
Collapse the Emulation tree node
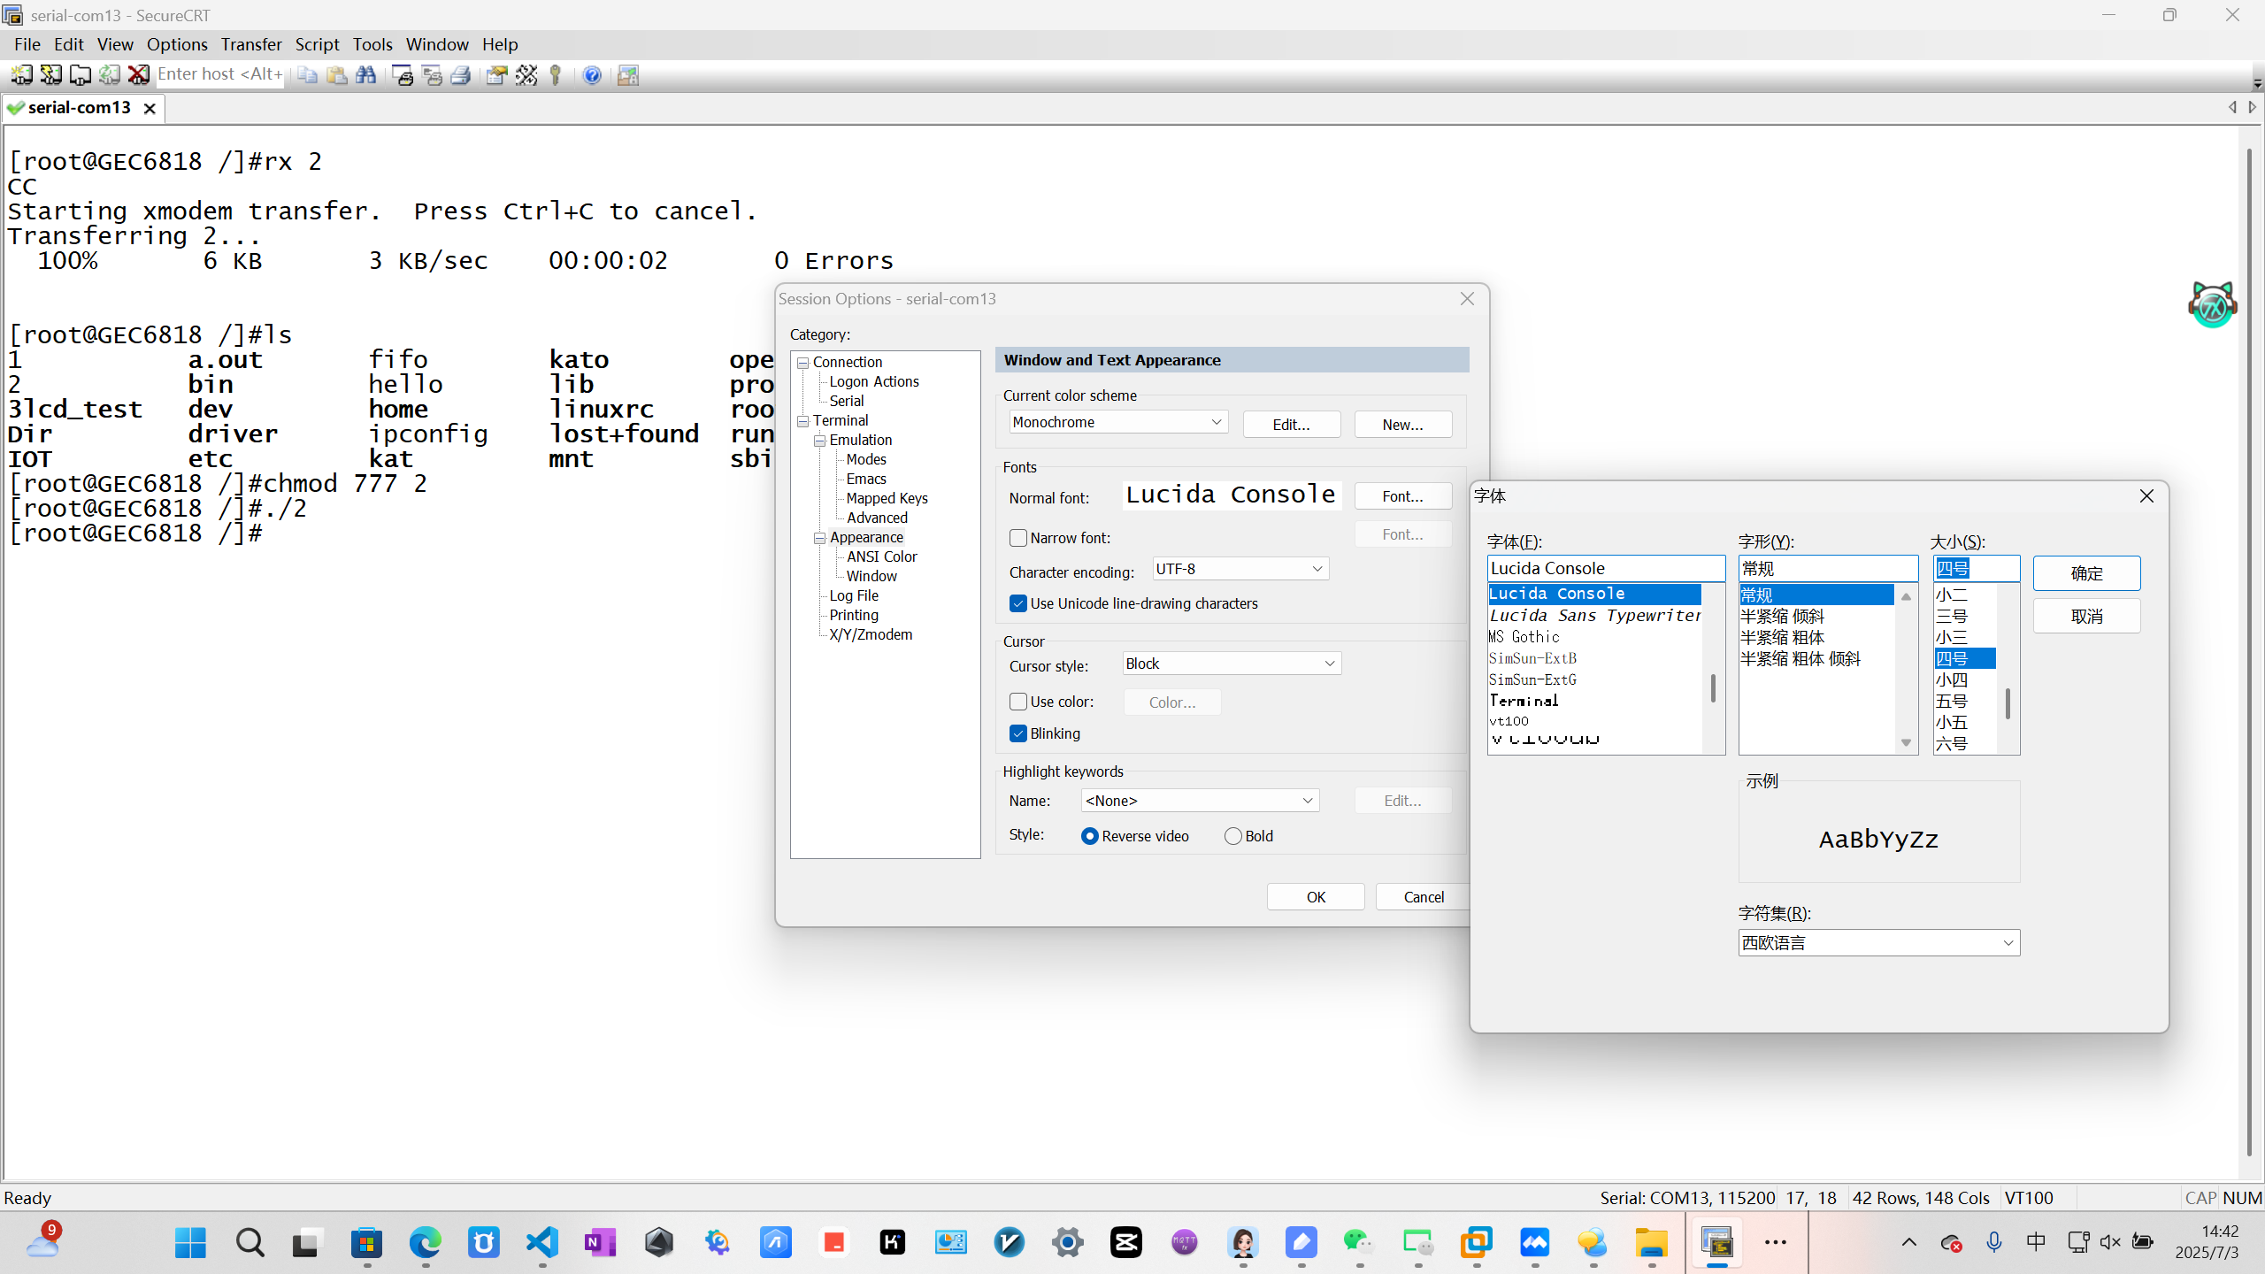tap(820, 440)
